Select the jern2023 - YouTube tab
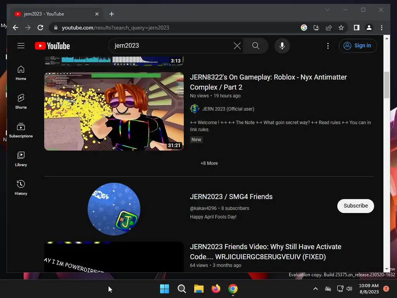This screenshot has width=397, height=298. tap(57, 14)
